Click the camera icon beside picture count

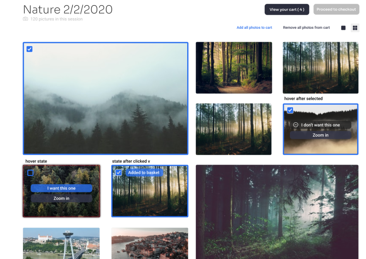(x=25, y=19)
